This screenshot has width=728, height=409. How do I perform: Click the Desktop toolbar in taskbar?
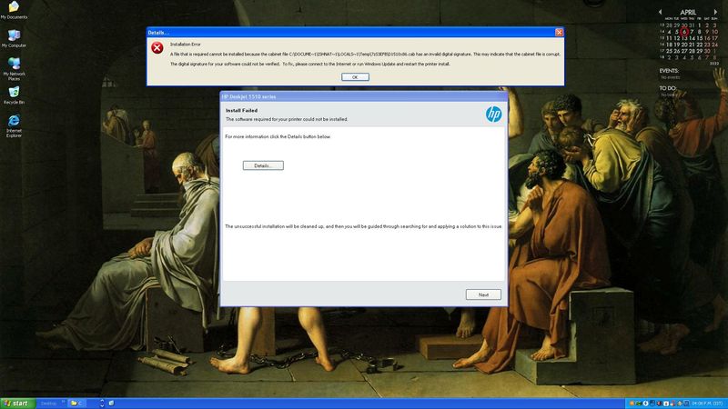[48, 403]
